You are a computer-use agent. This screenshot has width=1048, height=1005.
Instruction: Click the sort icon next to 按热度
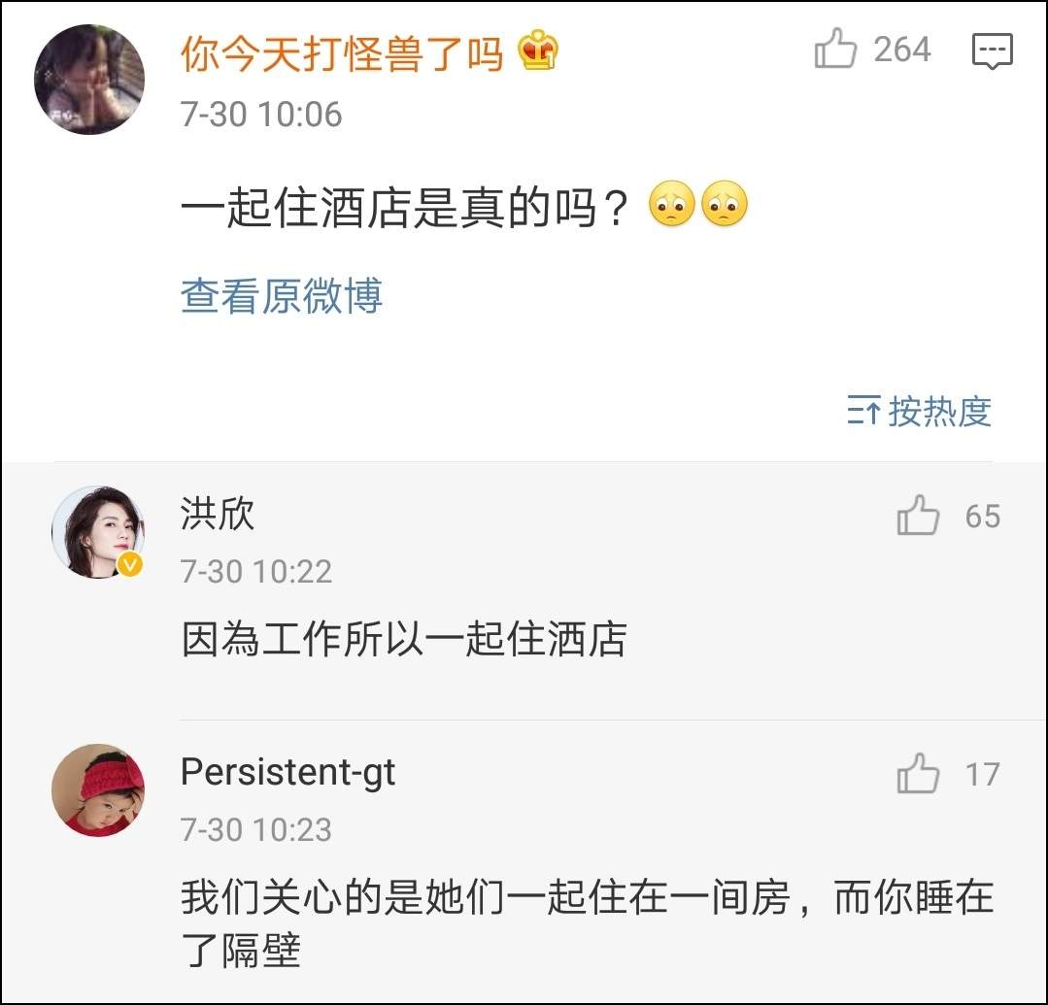coord(863,411)
